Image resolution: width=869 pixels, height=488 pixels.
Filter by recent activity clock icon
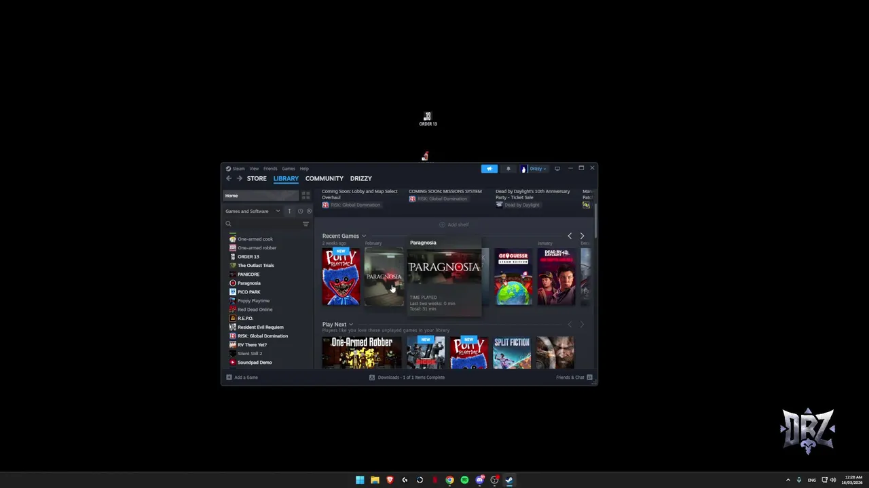click(300, 211)
